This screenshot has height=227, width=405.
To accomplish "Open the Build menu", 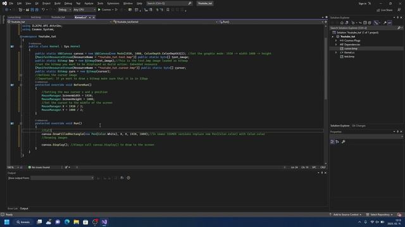I will pos(58,3).
